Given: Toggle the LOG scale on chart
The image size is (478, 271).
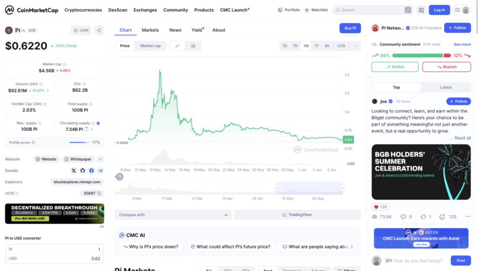Looking at the screenshot, I should [x=341, y=46].
